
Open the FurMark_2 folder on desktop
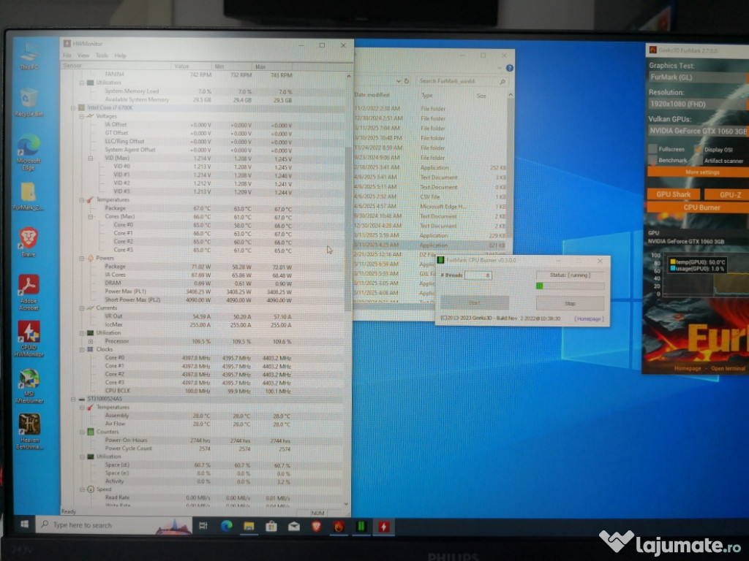click(x=29, y=196)
